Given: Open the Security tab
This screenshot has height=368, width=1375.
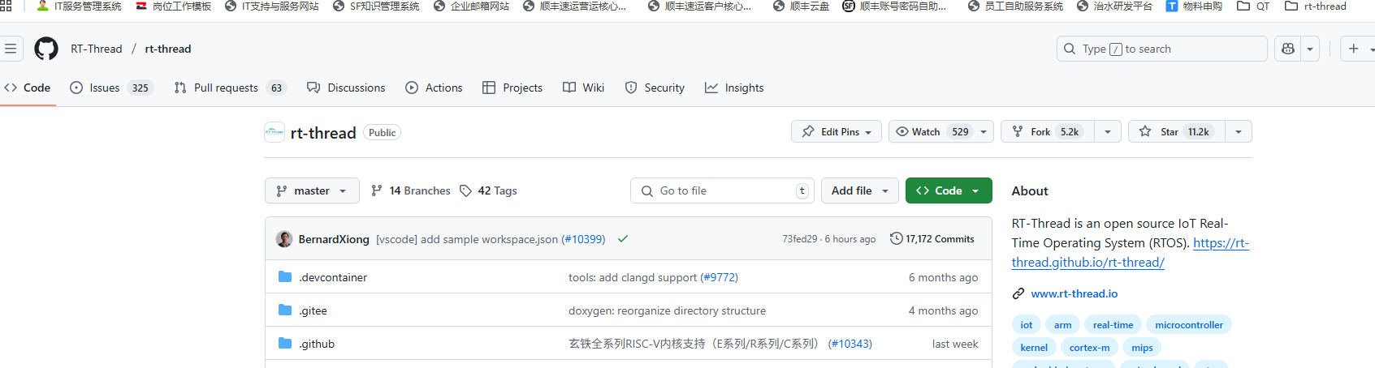Looking at the screenshot, I should pyautogui.click(x=655, y=88).
